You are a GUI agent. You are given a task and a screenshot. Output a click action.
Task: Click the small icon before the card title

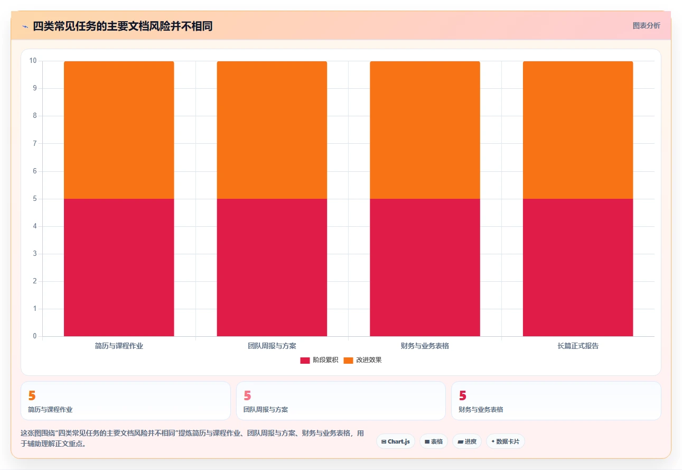coord(25,26)
